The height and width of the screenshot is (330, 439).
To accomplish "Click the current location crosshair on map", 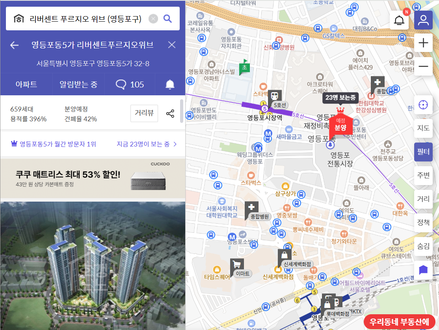I will pos(424,105).
